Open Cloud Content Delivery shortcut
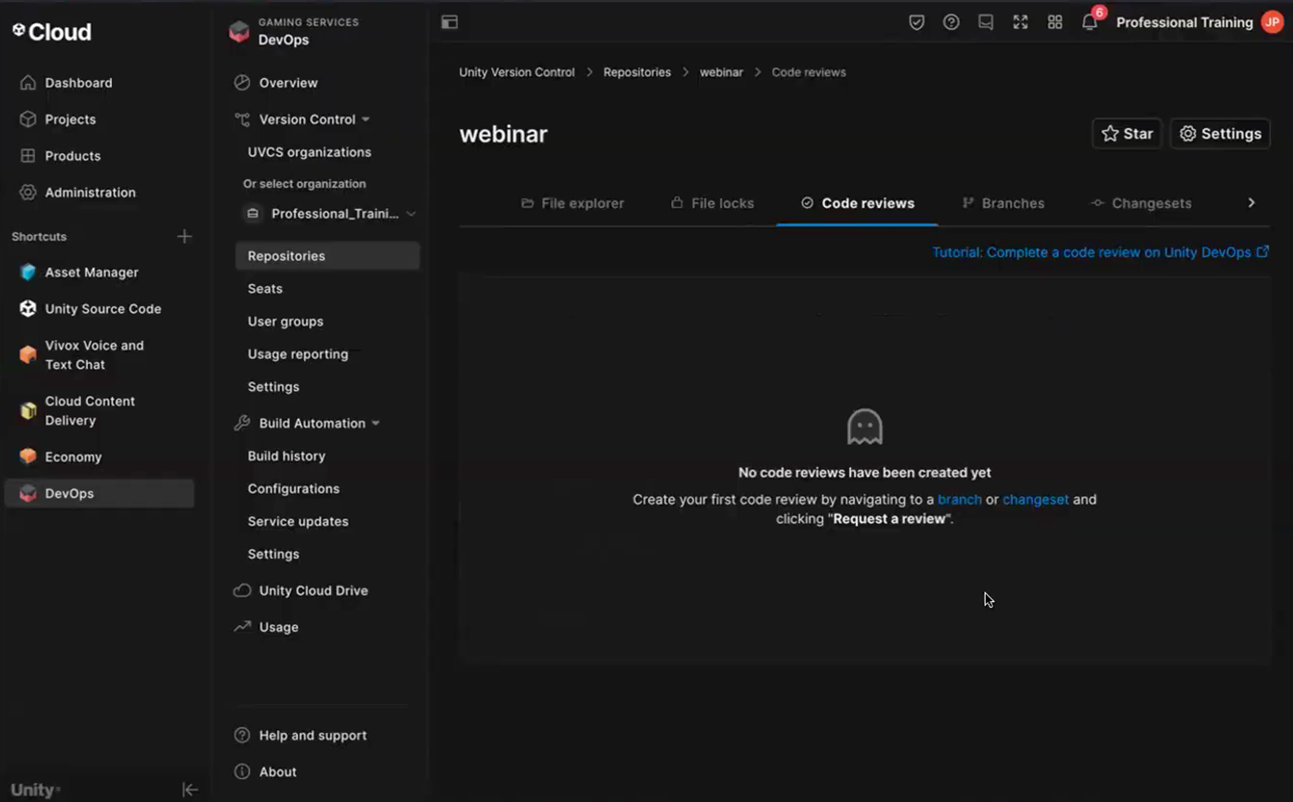 tap(99, 411)
